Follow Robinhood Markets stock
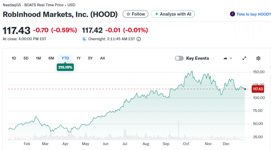This screenshot has width=271, height=150. [135, 14]
